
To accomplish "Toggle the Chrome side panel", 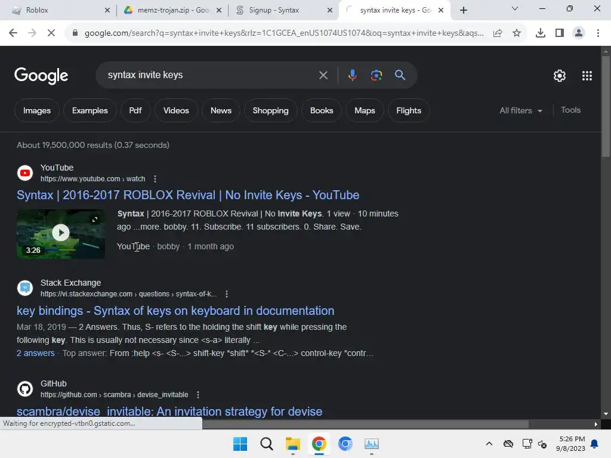I will [x=560, y=33].
